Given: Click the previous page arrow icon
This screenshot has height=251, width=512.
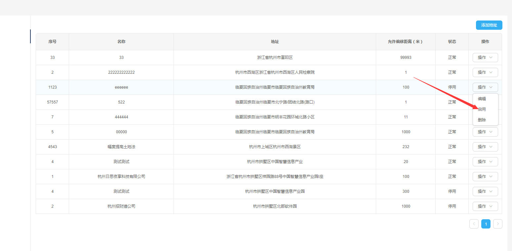Looking at the screenshot, I should click(x=474, y=224).
